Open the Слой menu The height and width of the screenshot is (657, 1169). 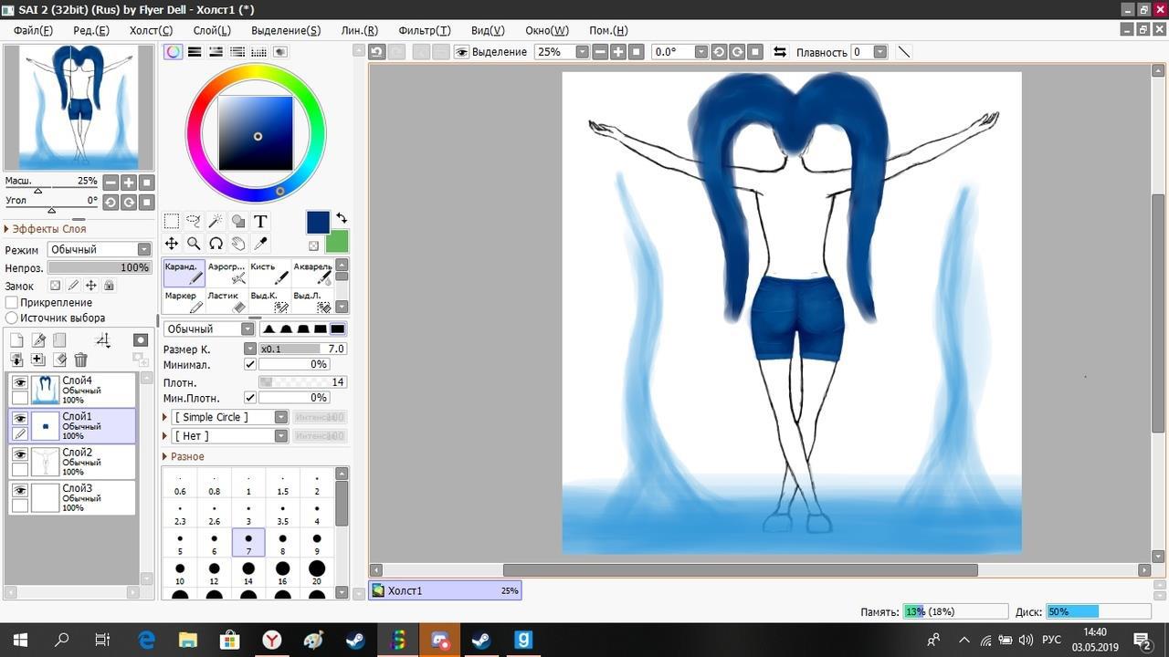(x=211, y=30)
